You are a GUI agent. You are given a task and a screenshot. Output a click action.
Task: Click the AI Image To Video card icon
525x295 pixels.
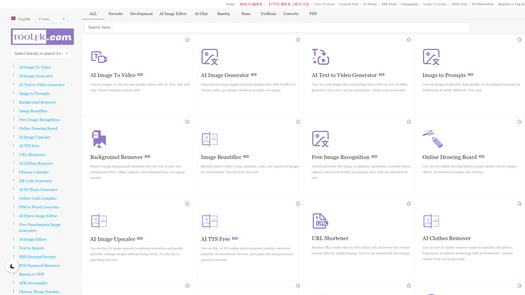coord(99,57)
